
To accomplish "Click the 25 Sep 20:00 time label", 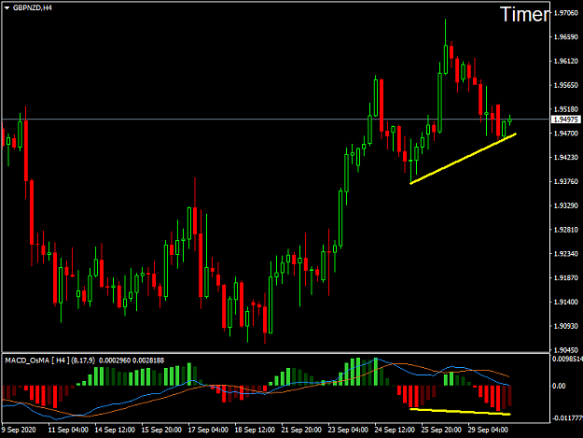I will pyautogui.click(x=442, y=430).
